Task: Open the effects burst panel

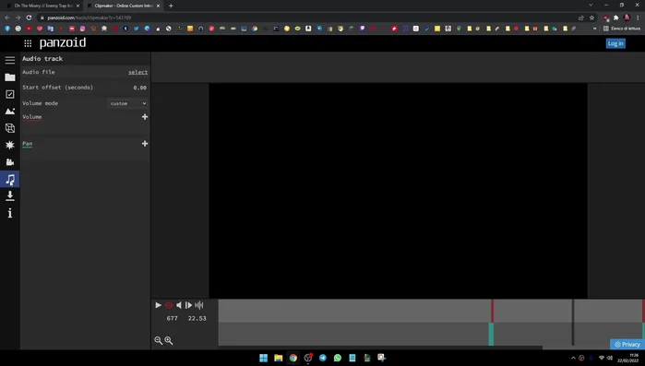Action: point(10,145)
